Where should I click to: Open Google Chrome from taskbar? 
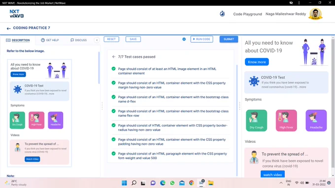point(192,183)
